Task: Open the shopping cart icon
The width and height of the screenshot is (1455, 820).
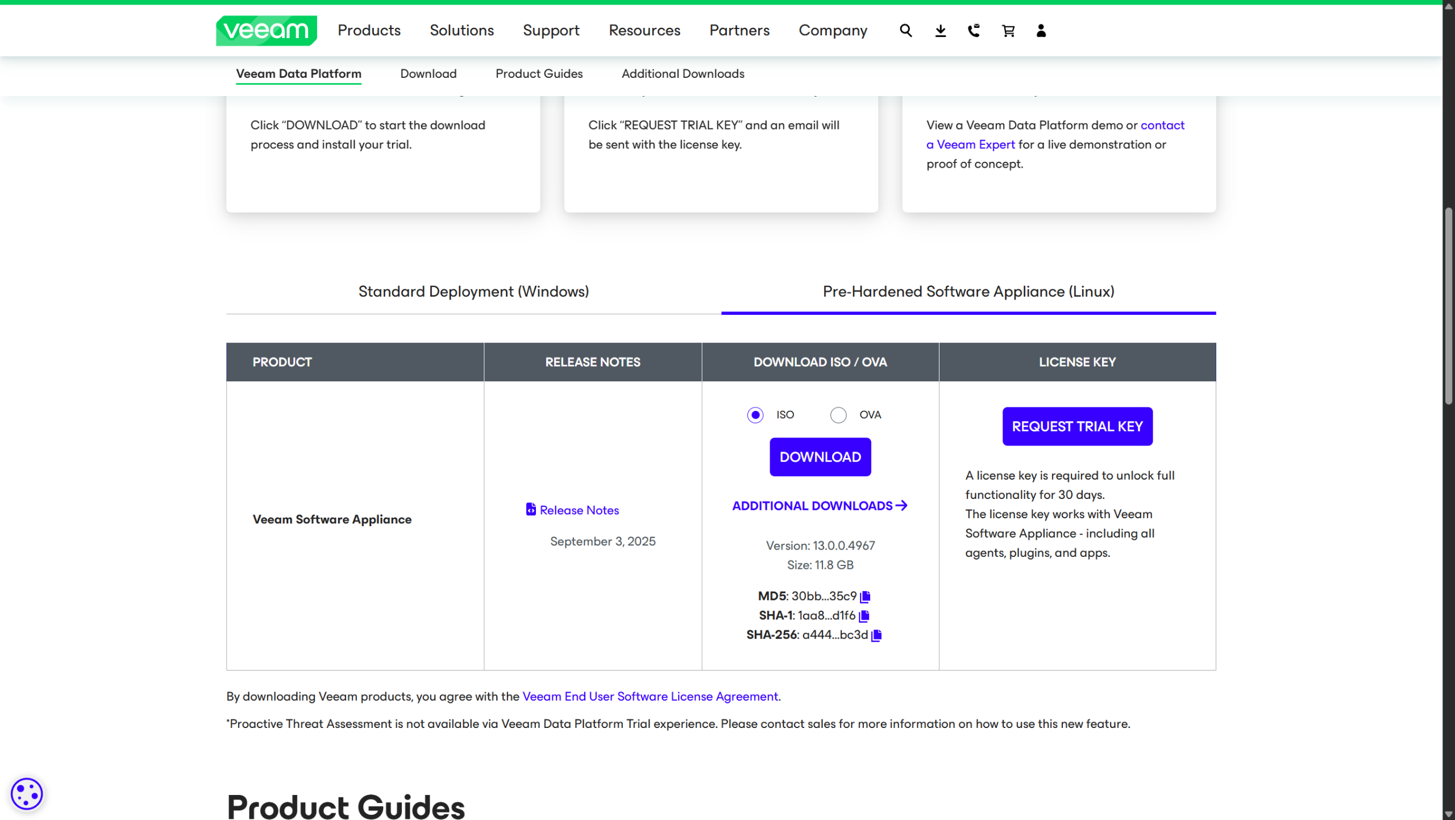Action: click(x=1008, y=31)
